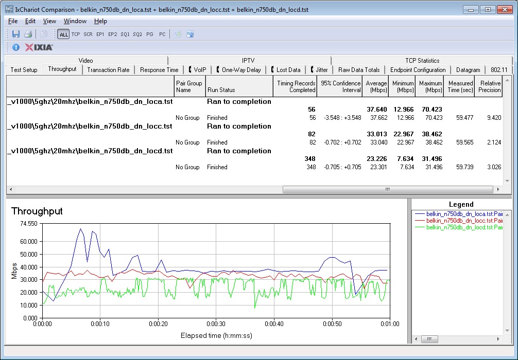
Task: Open the Help menu
Action: tap(100, 21)
